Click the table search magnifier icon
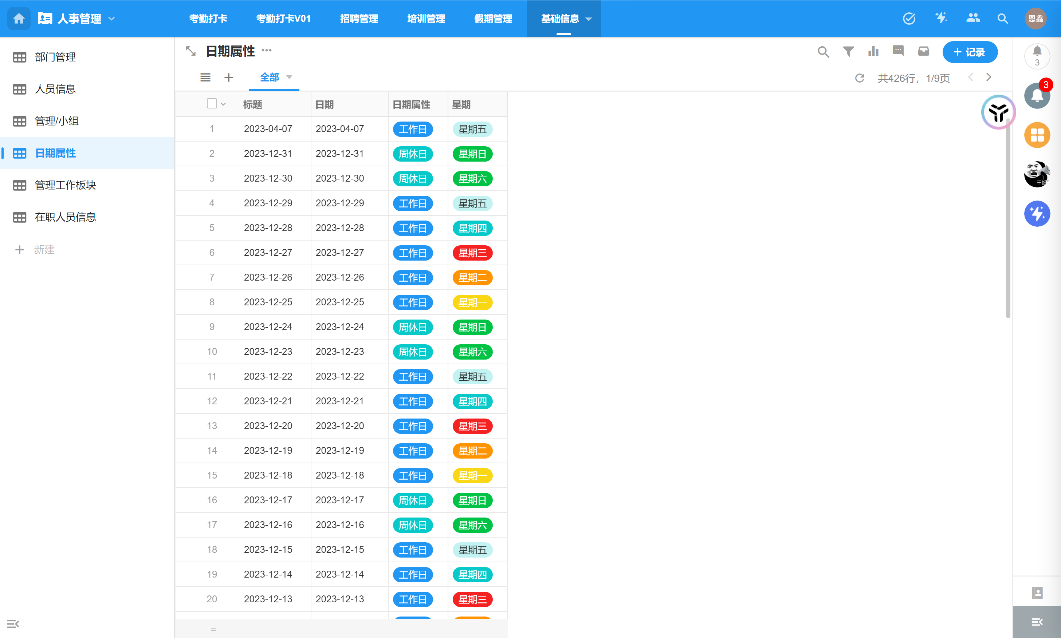 pos(823,52)
